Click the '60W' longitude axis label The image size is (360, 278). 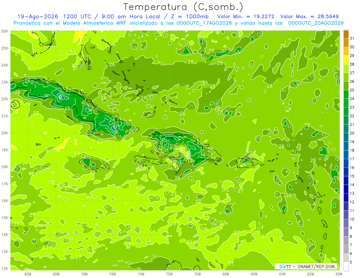[x=339, y=274]
